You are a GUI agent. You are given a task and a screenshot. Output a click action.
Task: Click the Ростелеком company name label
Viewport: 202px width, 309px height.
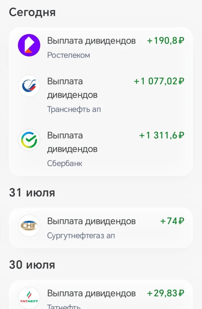point(69,55)
